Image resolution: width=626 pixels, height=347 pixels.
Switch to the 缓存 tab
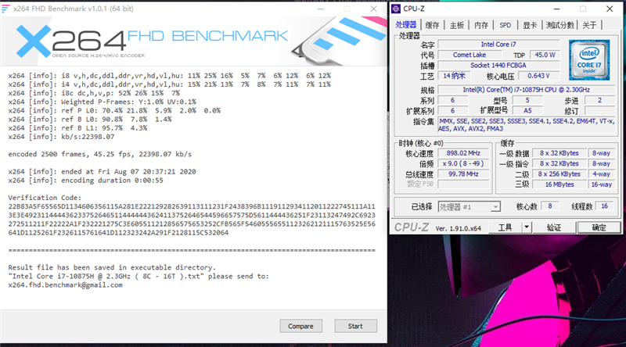tap(433, 25)
